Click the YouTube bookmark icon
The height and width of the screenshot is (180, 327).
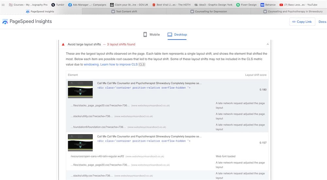tap(281, 5)
